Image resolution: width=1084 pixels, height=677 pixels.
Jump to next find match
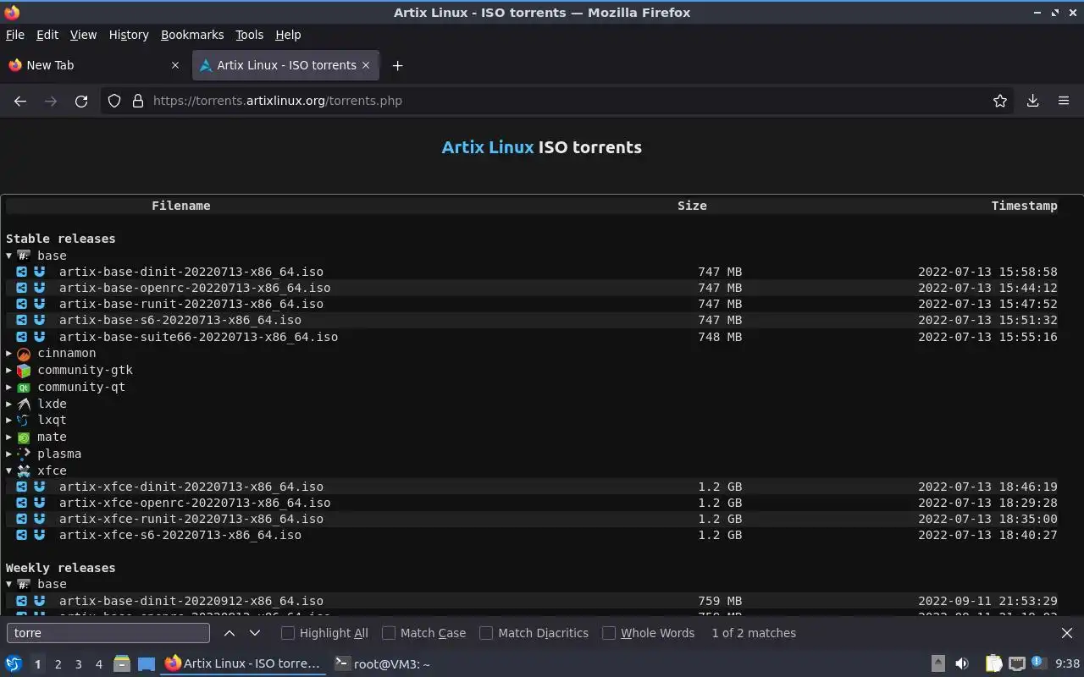click(255, 633)
